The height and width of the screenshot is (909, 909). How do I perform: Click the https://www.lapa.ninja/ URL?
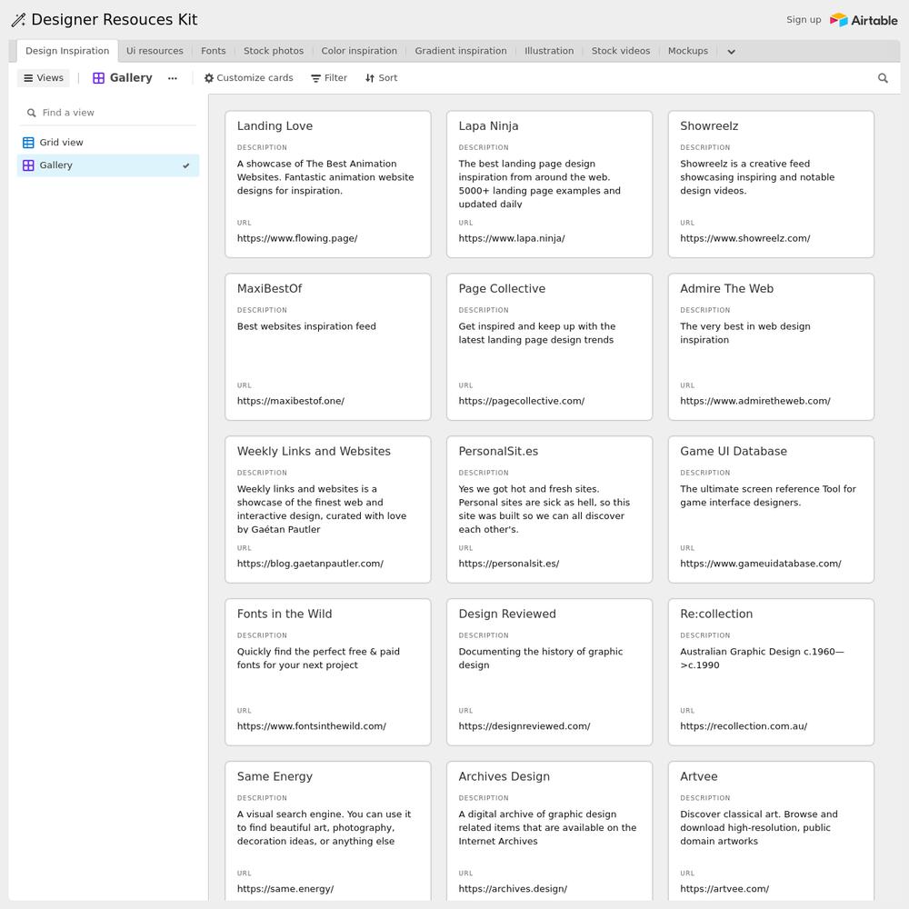pos(511,238)
